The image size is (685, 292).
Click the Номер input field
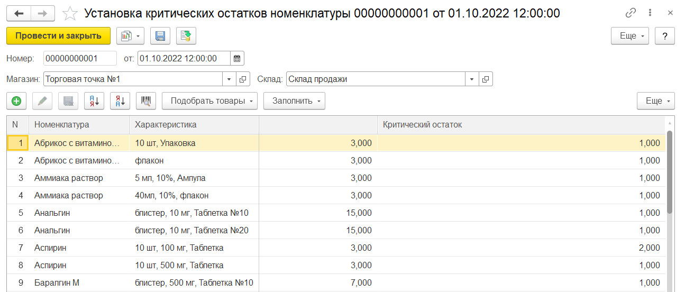pyautogui.click(x=80, y=58)
